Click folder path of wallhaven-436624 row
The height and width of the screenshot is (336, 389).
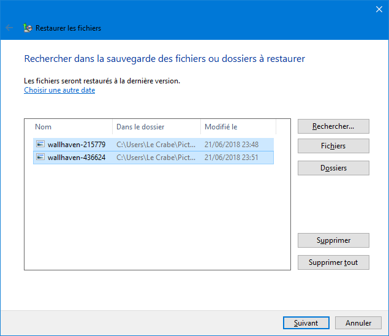tap(156, 158)
